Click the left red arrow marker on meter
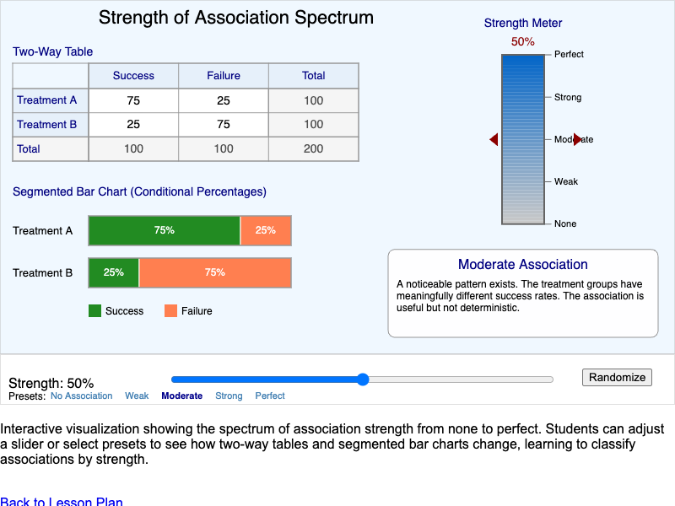The height and width of the screenshot is (506, 675). pyautogui.click(x=493, y=140)
